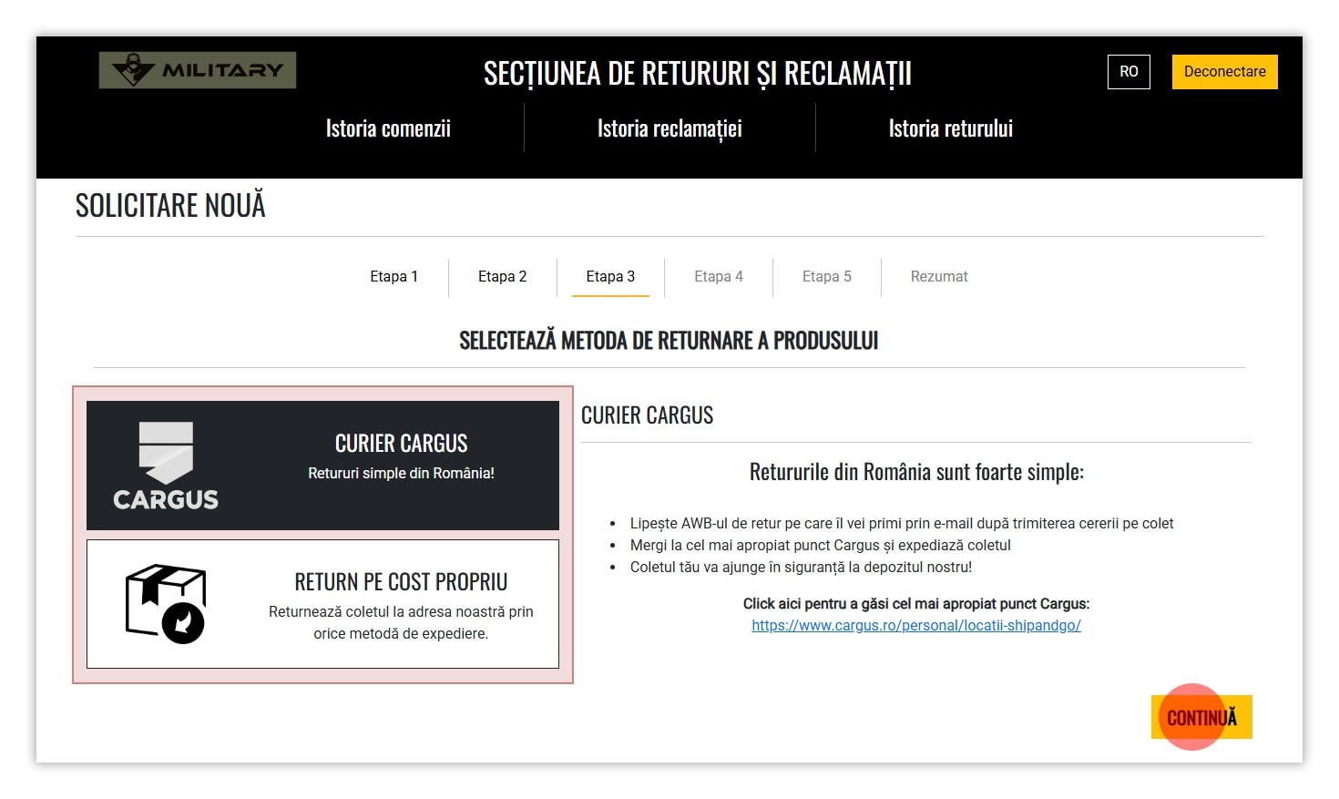This screenshot has height=799, width=1339.
Task: Click the Military store logo
Action: coord(198,70)
